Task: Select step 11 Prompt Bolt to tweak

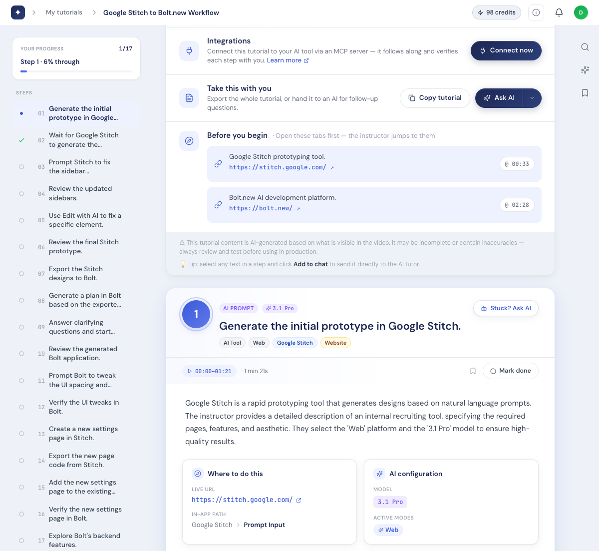Action: [x=76, y=380]
